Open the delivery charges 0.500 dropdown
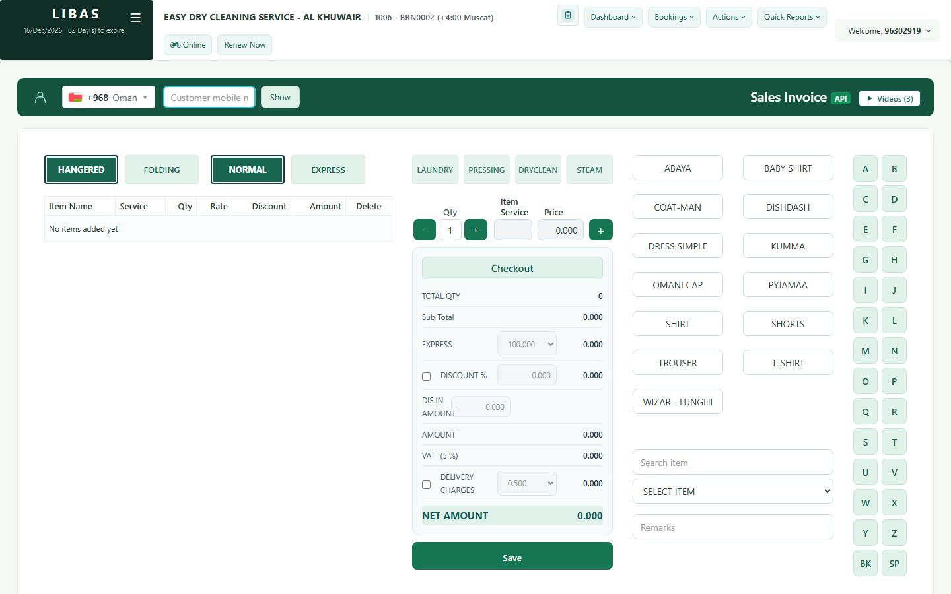The image size is (951, 594). (x=527, y=483)
